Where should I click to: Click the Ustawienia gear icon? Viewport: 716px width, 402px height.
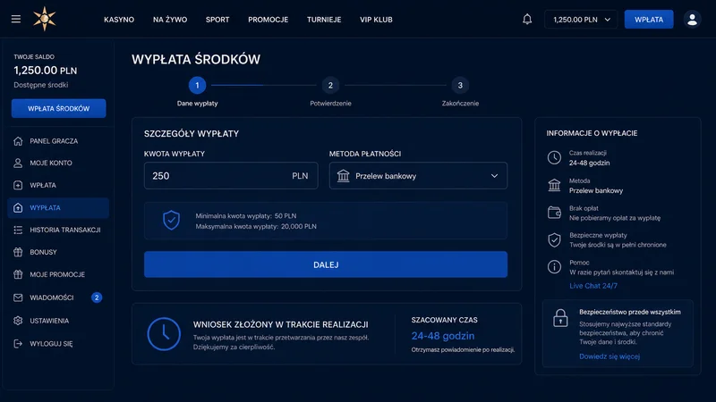pos(18,321)
